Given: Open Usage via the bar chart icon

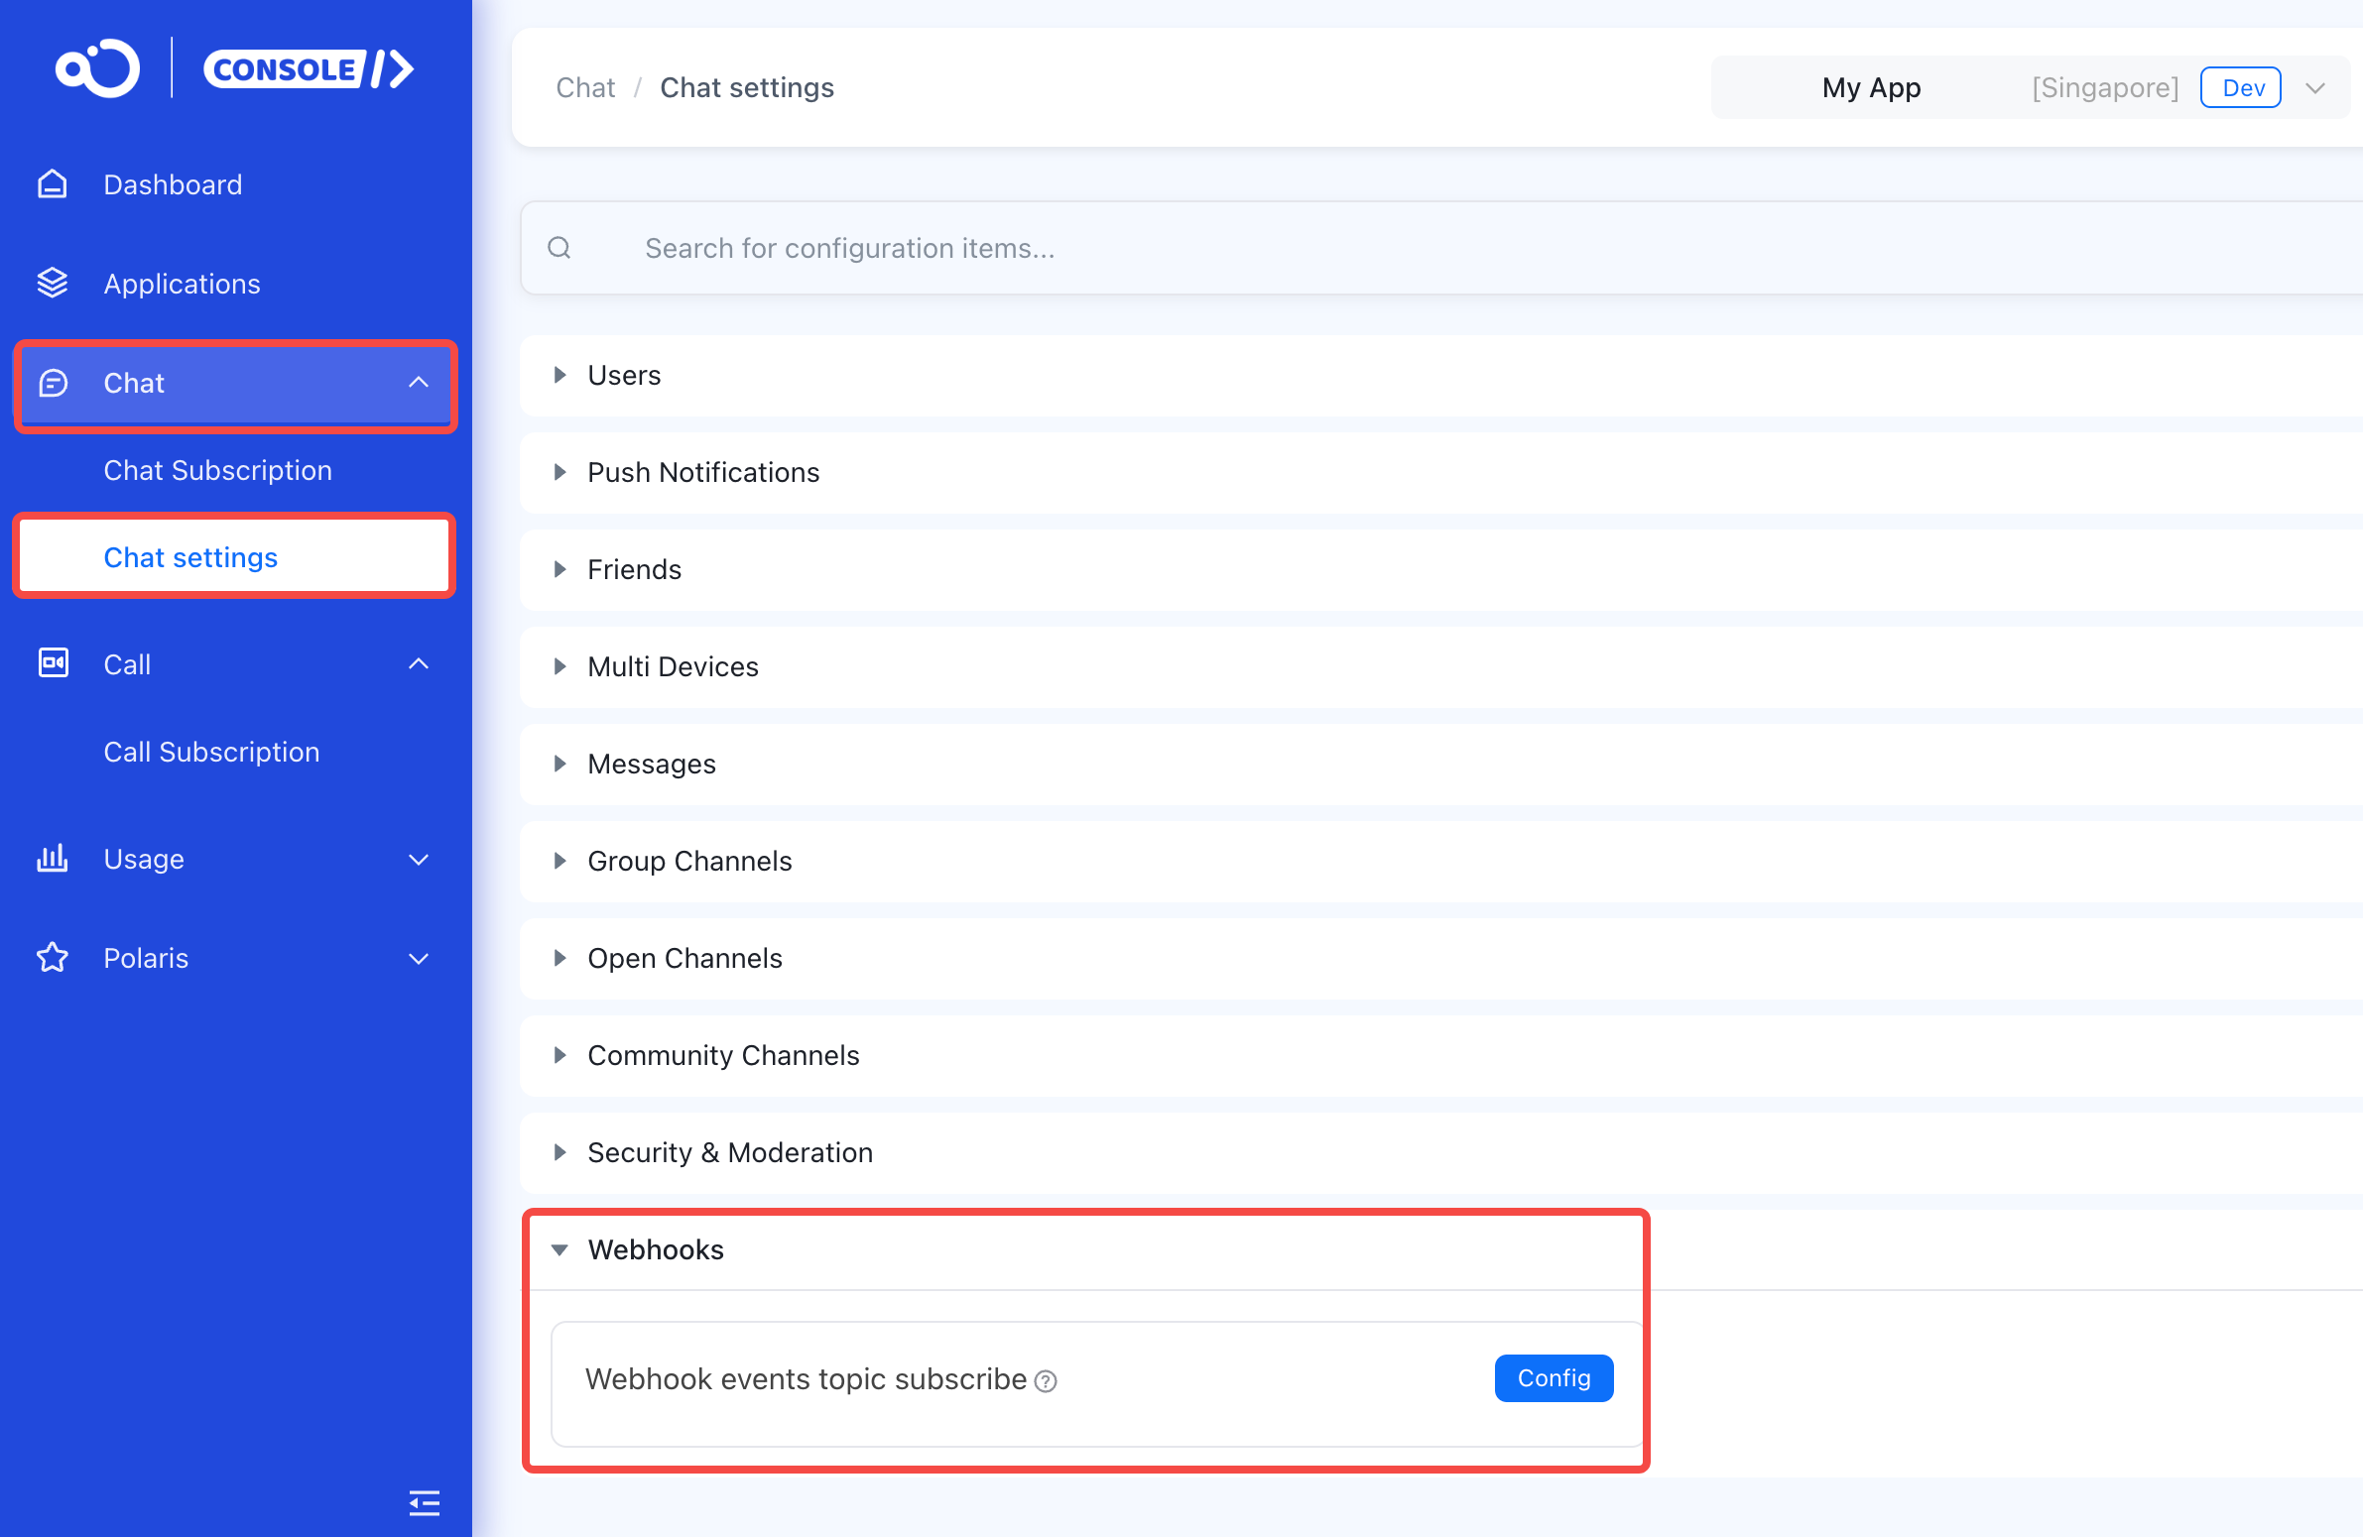Looking at the screenshot, I should [52, 859].
